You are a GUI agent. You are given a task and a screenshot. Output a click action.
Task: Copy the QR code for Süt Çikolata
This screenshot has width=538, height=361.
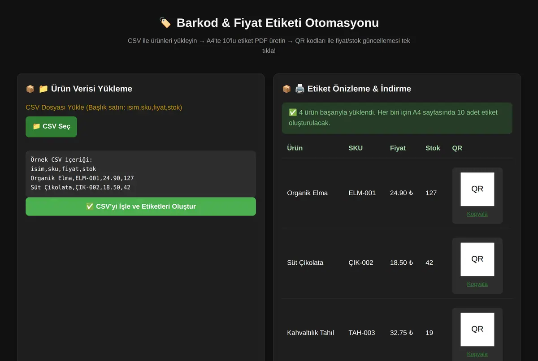(477, 284)
